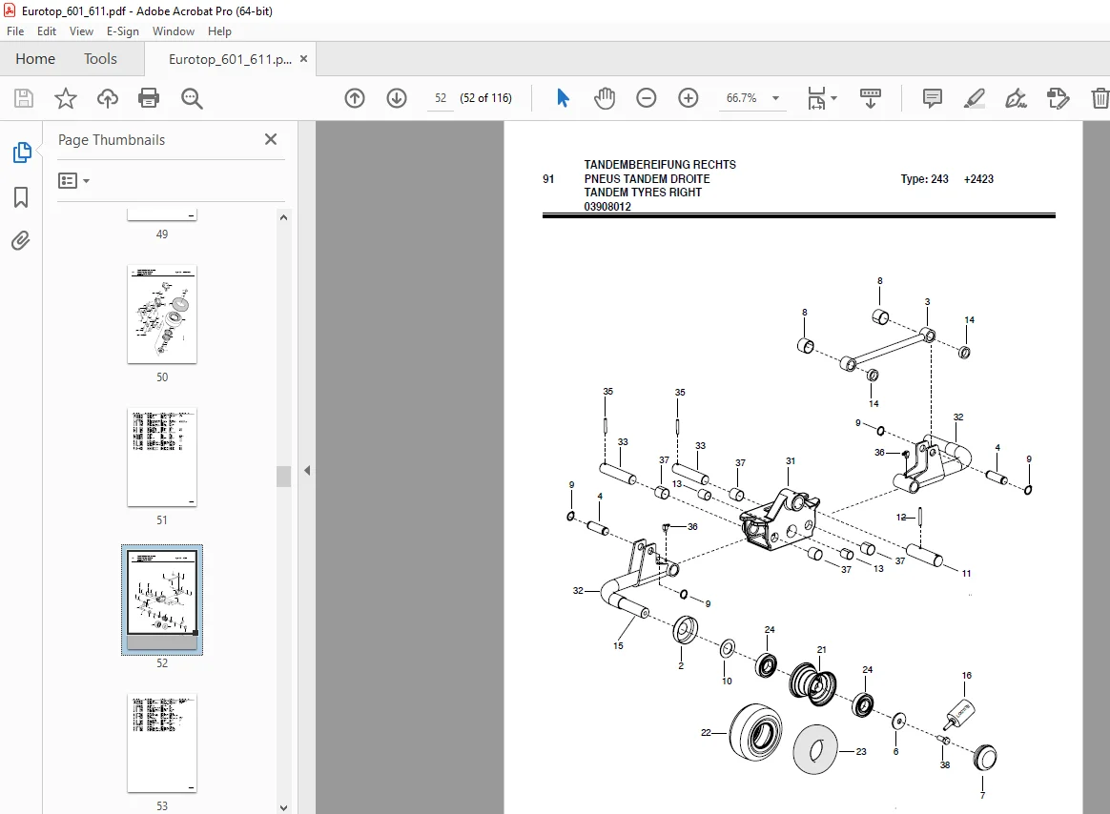Click 'TANDEM TYRES RIGHT' heading text
1110x814 pixels.
click(643, 193)
